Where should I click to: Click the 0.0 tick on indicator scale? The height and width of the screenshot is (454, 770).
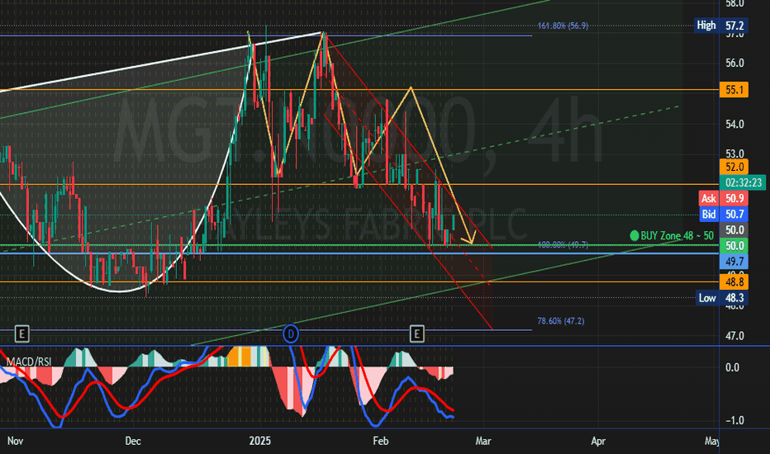[x=732, y=367]
